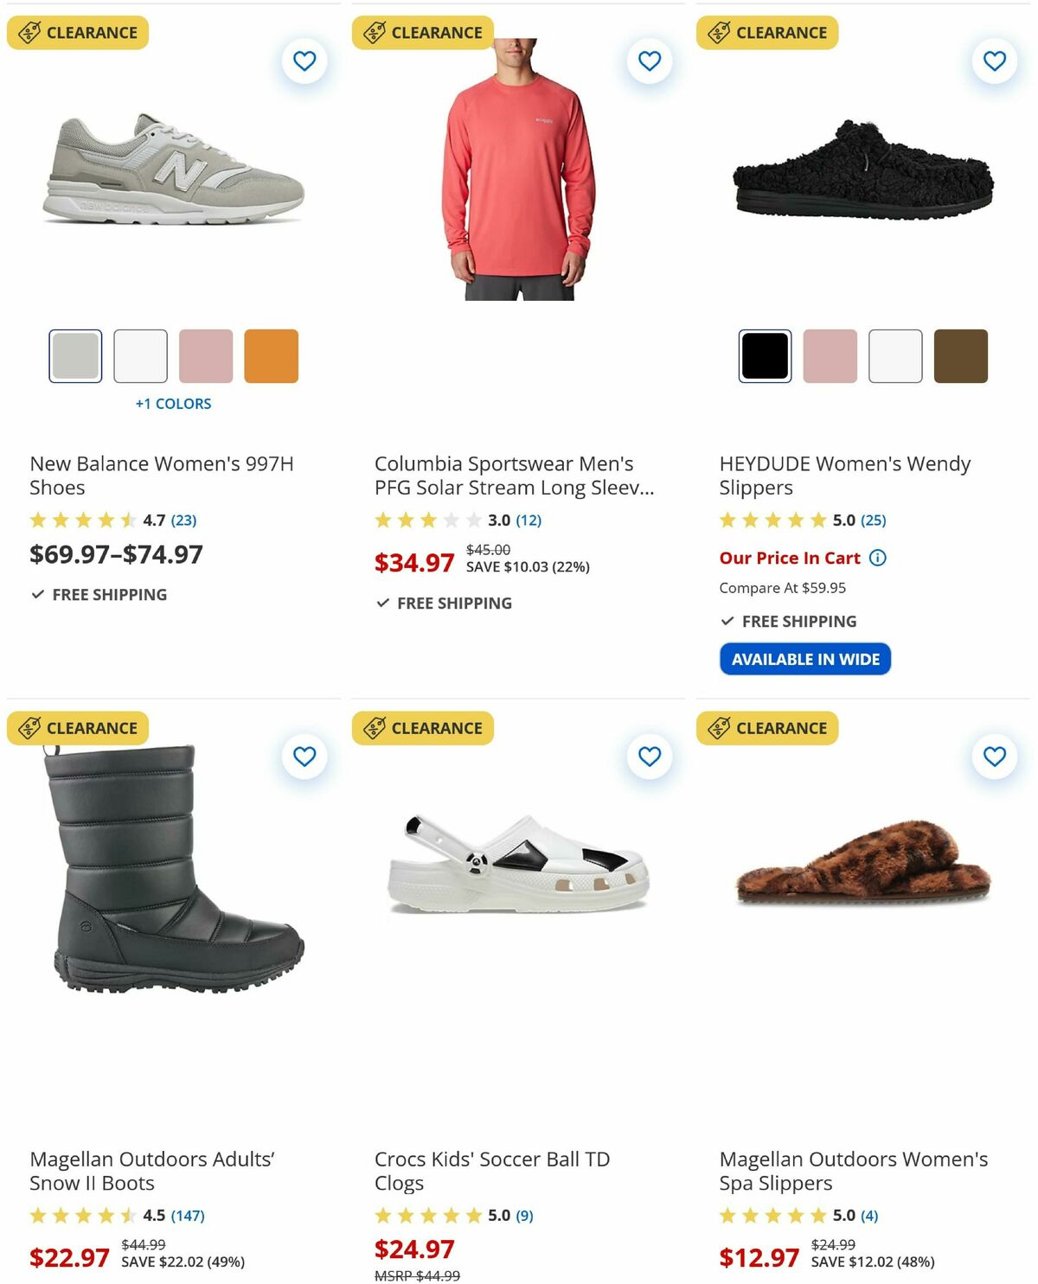The image size is (1038, 1284).
Task: Favorite the Crocs Kids' Soccer Ball Clogs
Action: pos(650,756)
